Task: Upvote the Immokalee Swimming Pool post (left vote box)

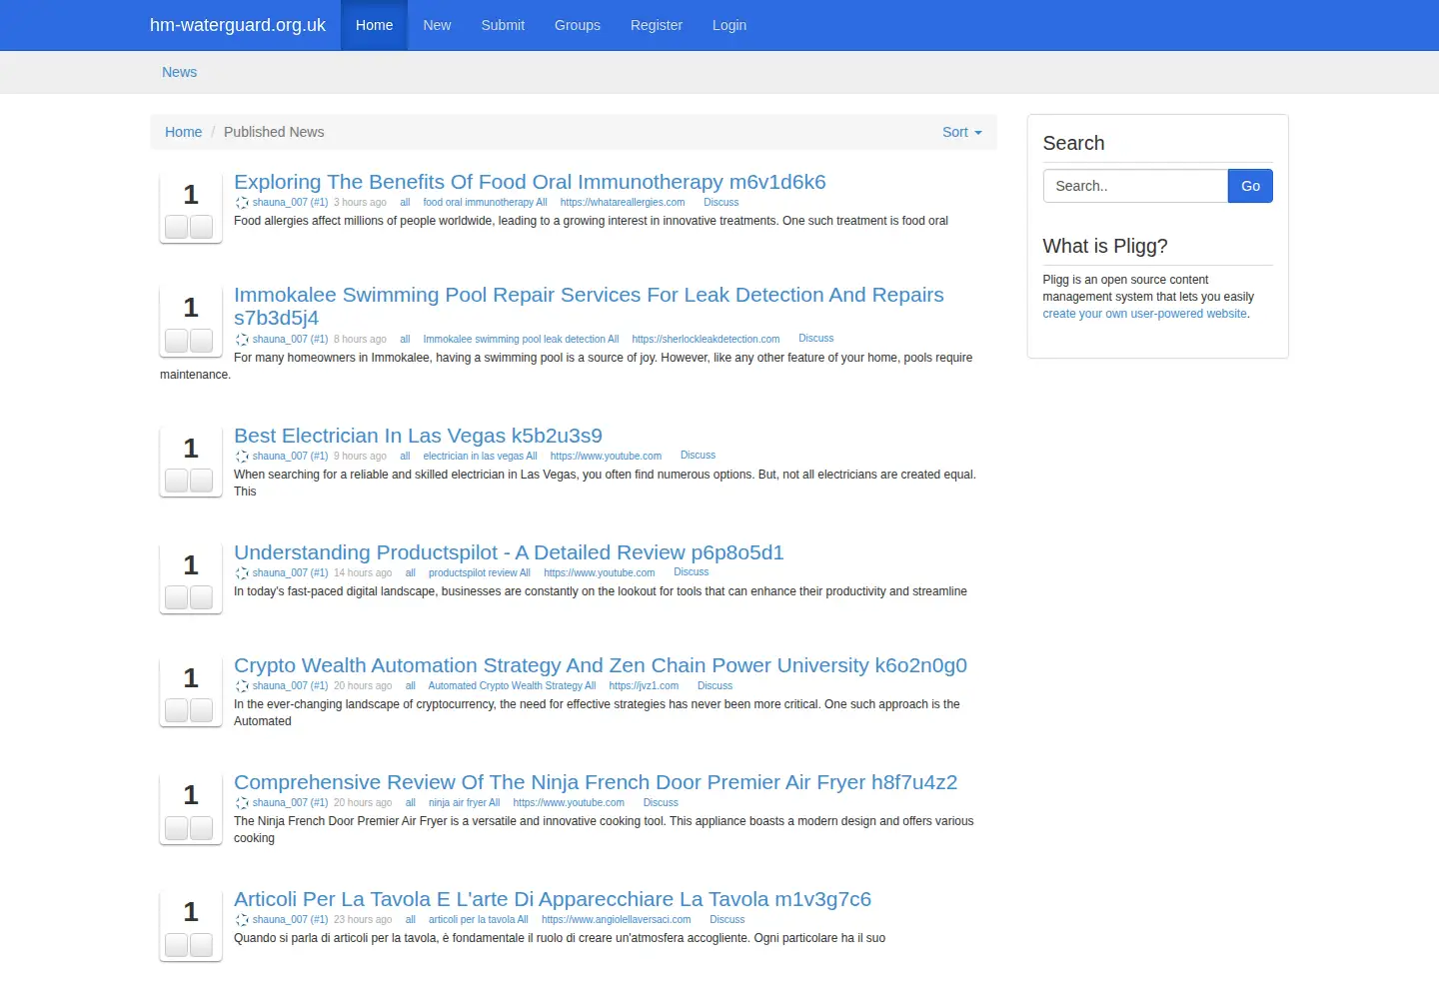Action: coord(177,341)
